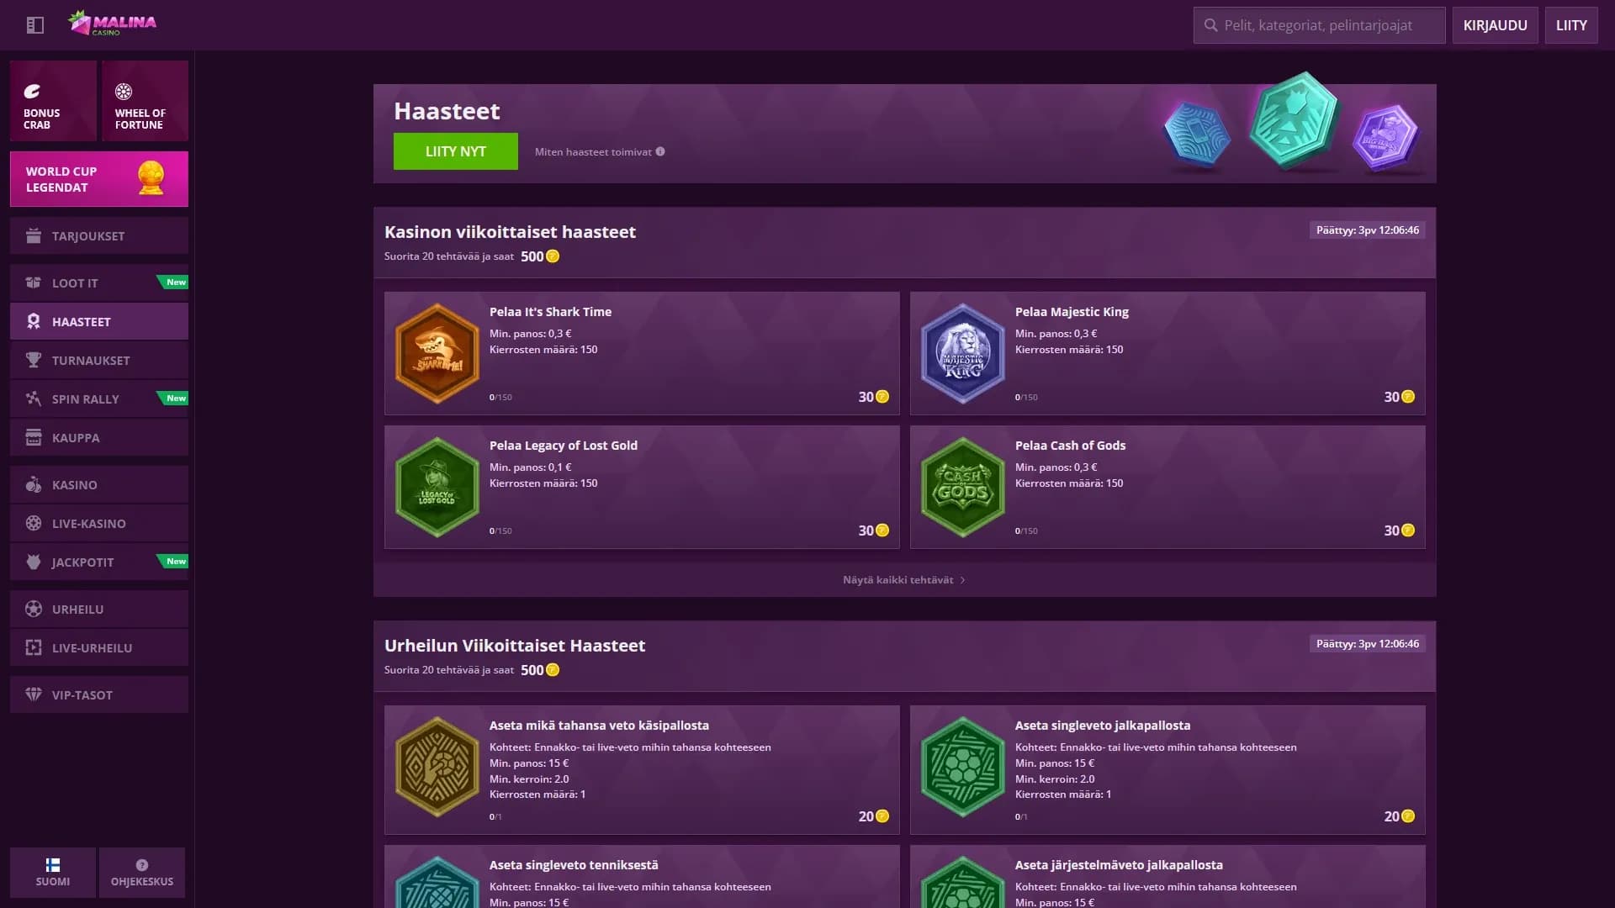Click the Kauppa shop icon
This screenshot has width=1615, height=908.
point(34,438)
